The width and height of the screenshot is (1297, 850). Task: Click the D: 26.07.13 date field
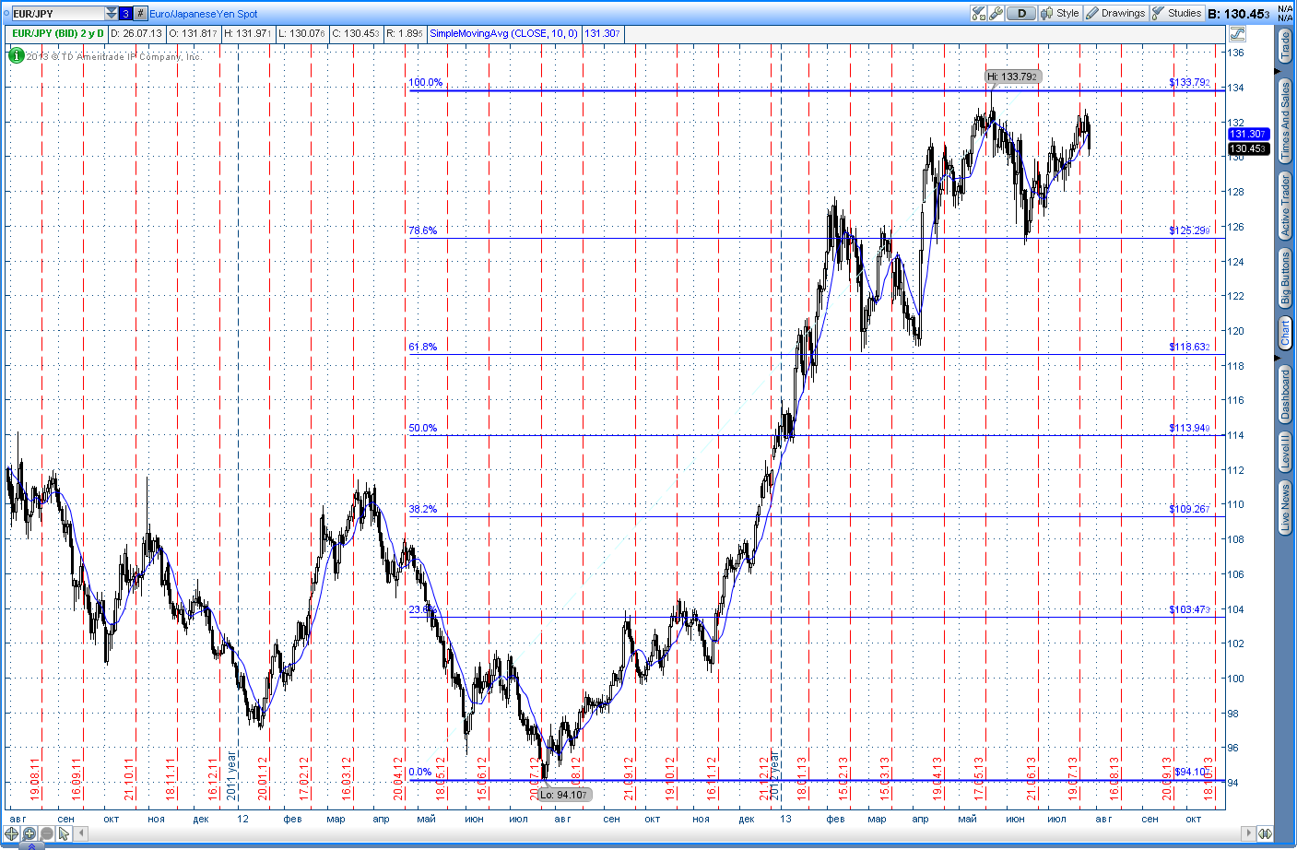coord(136,33)
